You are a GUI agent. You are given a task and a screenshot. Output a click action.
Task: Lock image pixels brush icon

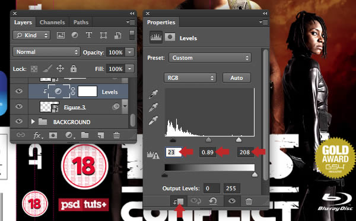pos(47,69)
